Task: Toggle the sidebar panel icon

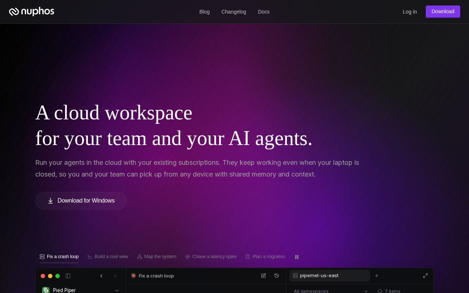Action: (x=68, y=276)
